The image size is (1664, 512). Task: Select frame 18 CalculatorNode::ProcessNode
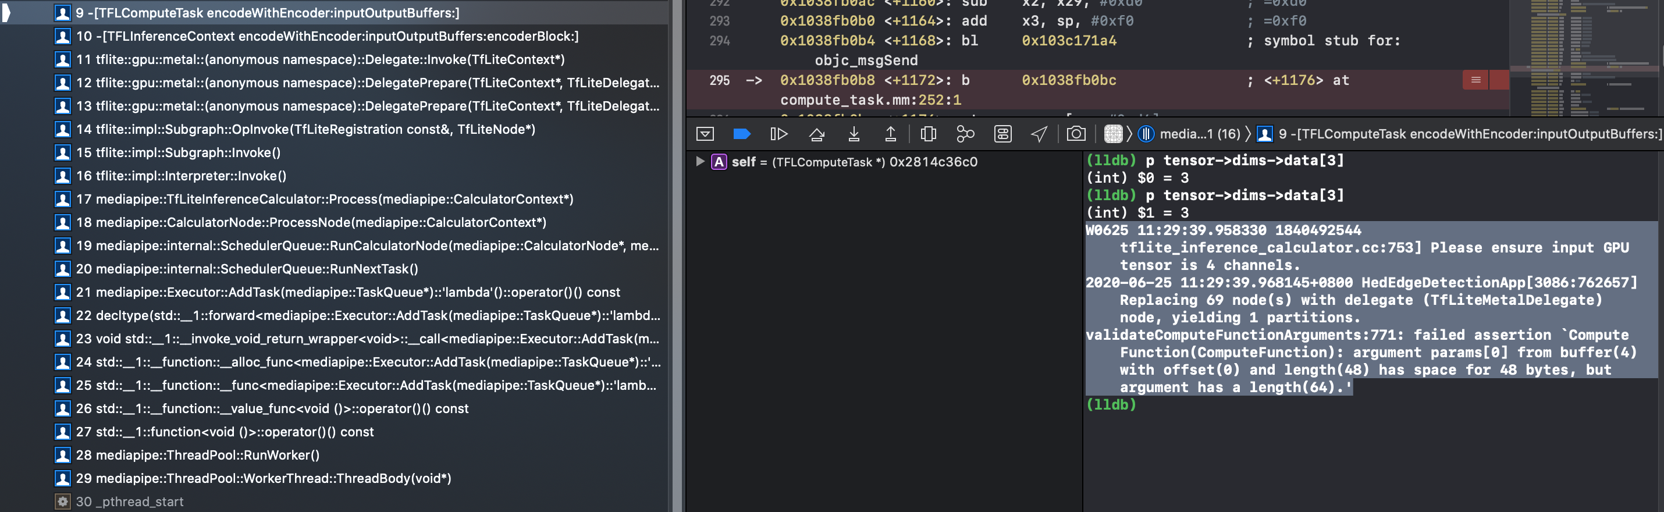point(335,222)
